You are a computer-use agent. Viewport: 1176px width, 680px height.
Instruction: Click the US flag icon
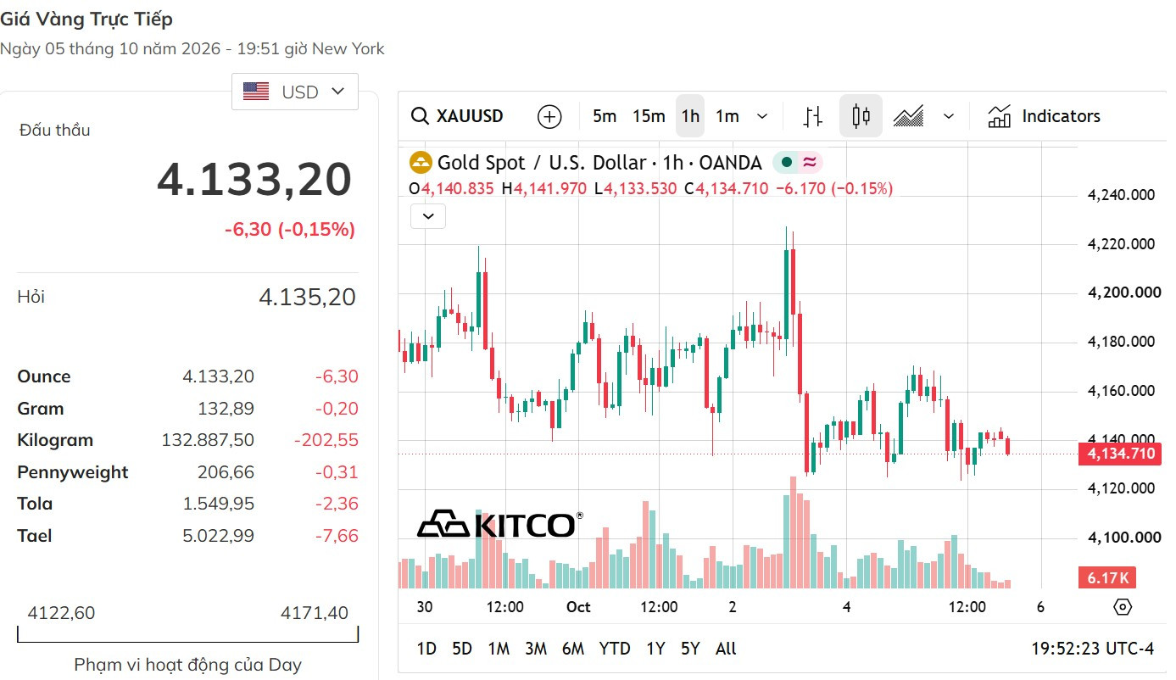[x=256, y=92]
